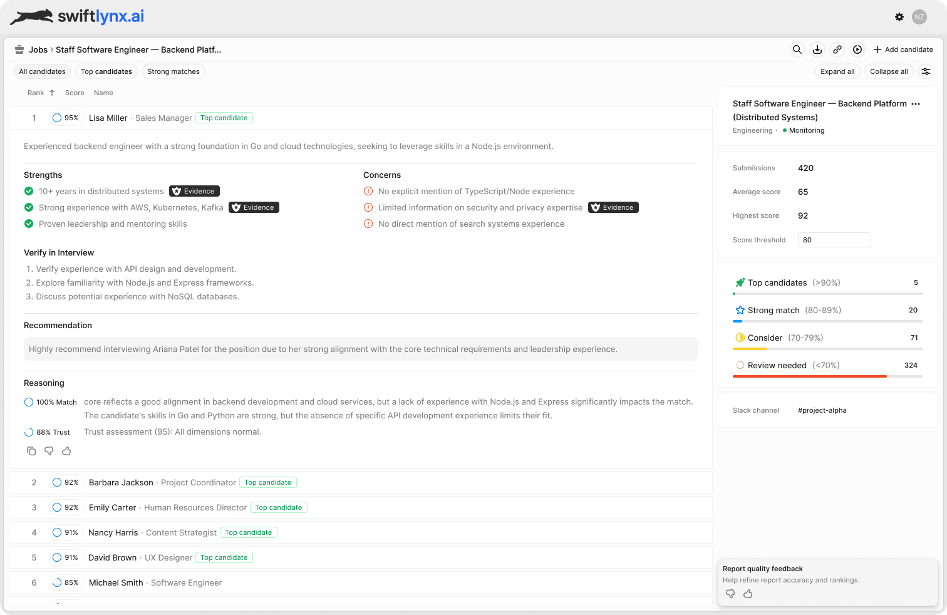Click the Review needed progress bar
This screenshot has height=615, width=947.
click(x=827, y=376)
